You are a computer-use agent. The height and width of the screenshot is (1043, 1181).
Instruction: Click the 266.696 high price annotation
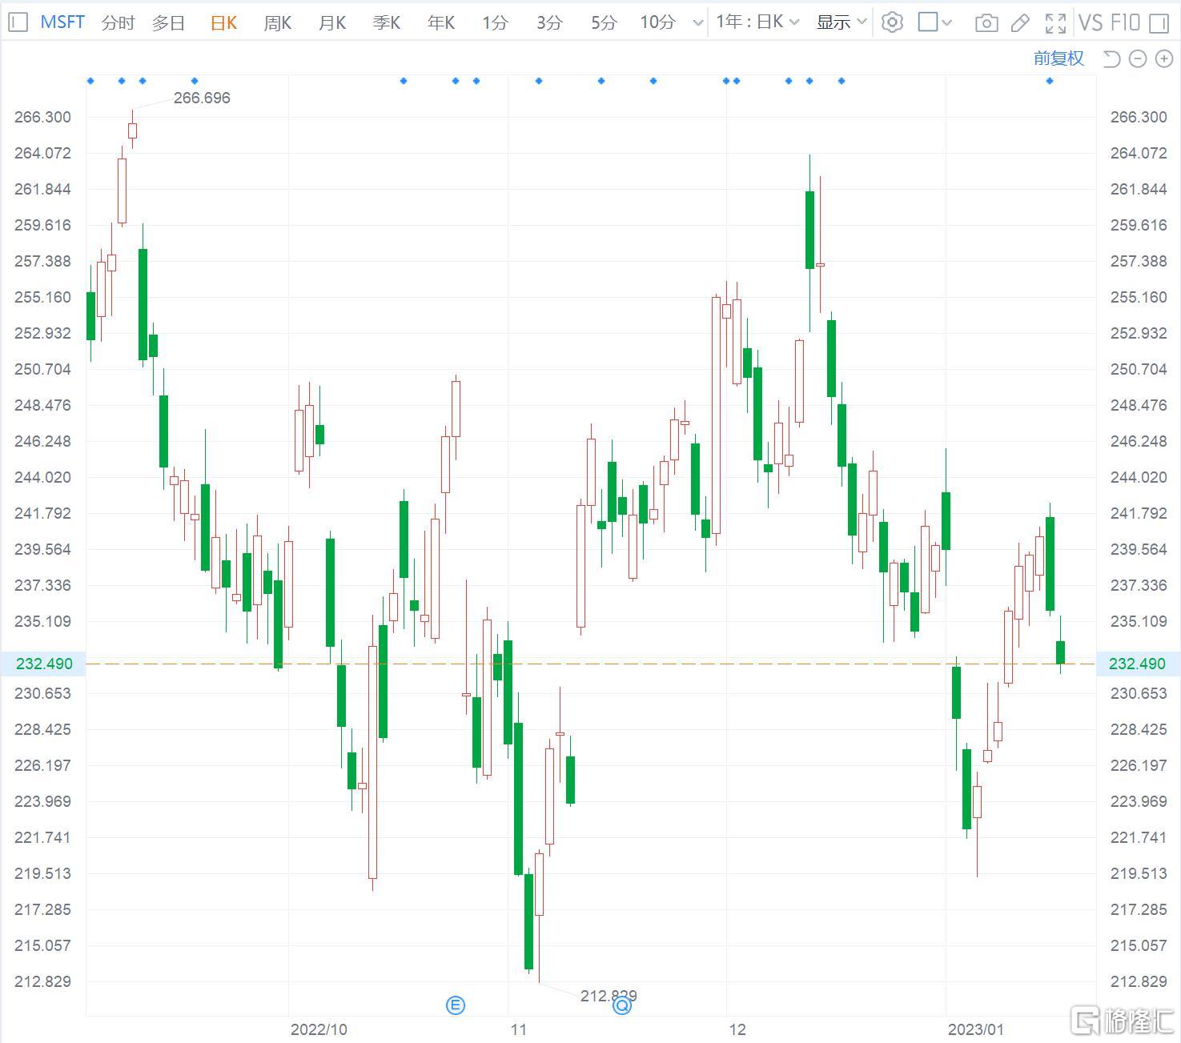pos(202,98)
